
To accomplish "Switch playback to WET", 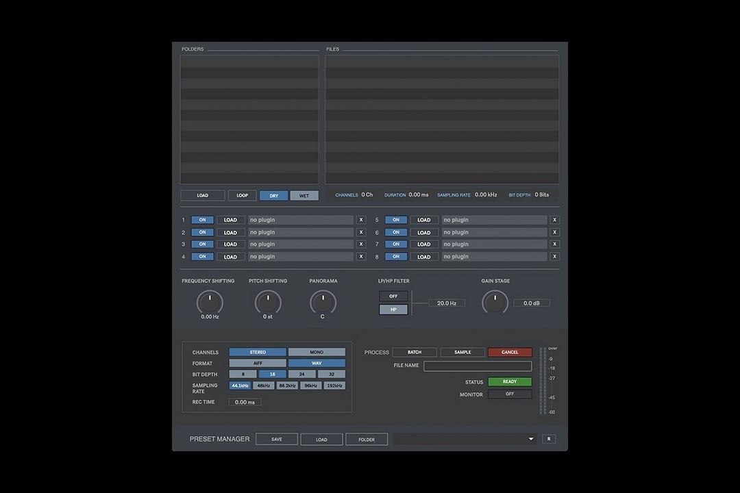I will pos(304,195).
